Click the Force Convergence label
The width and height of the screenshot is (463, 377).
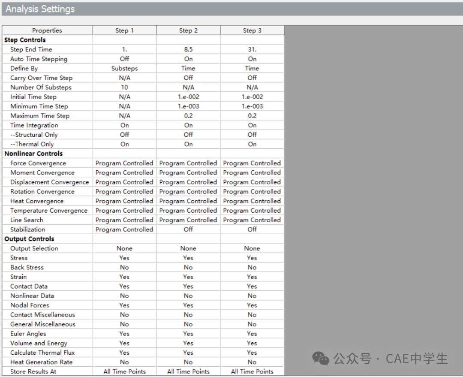[x=38, y=163]
